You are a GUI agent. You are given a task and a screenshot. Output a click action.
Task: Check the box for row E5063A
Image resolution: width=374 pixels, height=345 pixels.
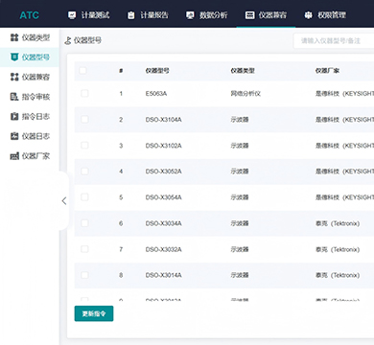(x=84, y=93)
